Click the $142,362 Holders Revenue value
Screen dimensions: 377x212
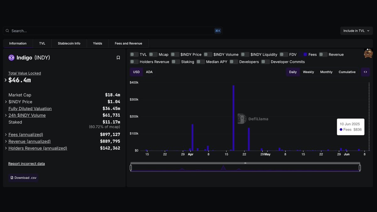110,148
